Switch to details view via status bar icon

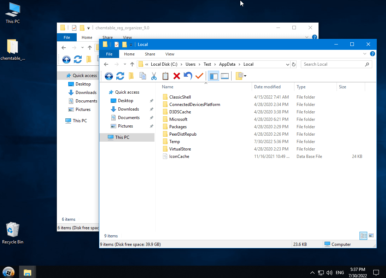363,236
